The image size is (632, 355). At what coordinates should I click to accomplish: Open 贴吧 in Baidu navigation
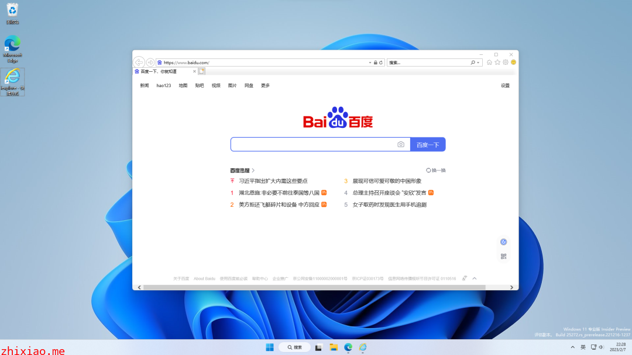200,86
